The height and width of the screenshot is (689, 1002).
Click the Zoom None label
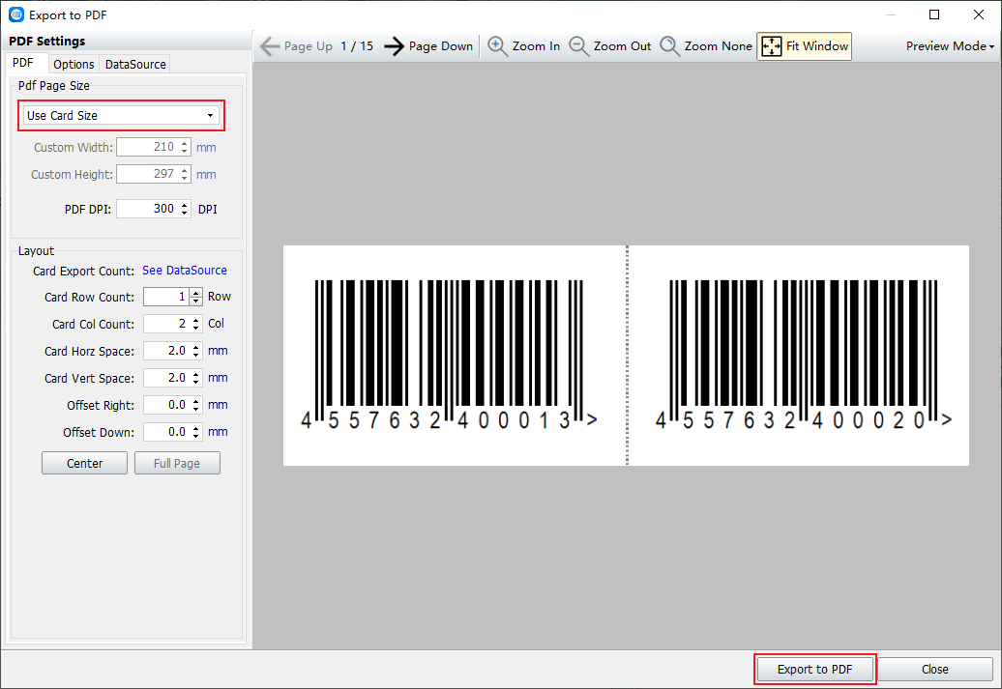coord(719,46)
